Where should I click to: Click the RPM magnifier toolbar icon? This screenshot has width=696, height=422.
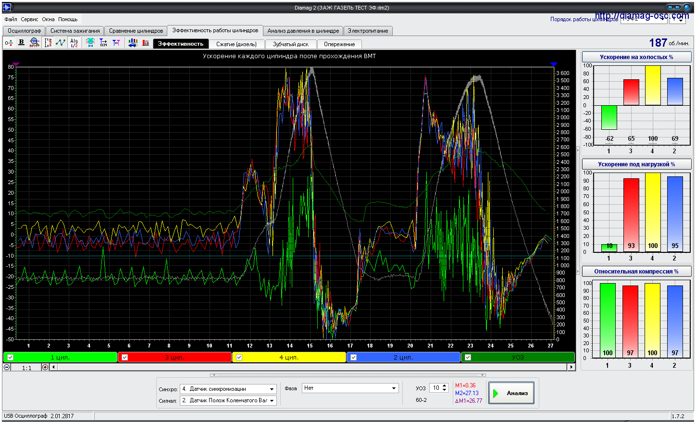pos(34,43)
